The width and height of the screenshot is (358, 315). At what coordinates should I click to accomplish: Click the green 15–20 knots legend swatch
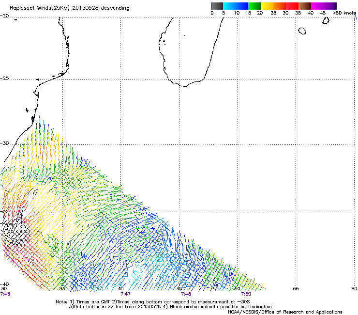point(254,6)
